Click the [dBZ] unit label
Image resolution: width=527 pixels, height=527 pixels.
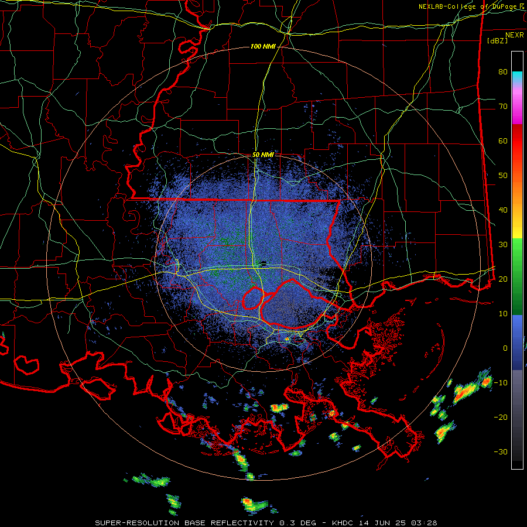pos(497,40)
